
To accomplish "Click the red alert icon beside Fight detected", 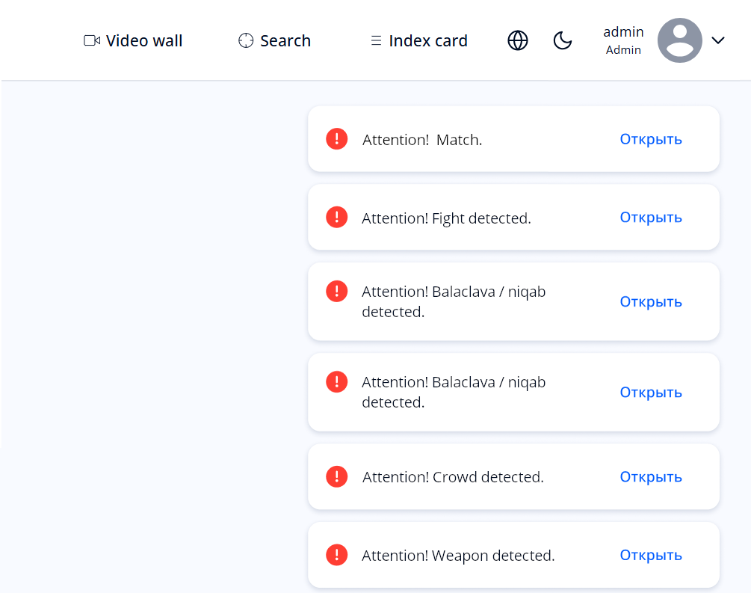I will pyautogui.click(x=337, y=218).
